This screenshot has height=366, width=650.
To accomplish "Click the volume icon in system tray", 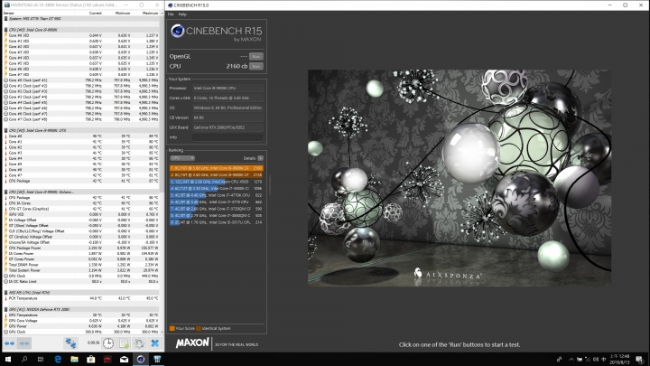I will point(595,359).
